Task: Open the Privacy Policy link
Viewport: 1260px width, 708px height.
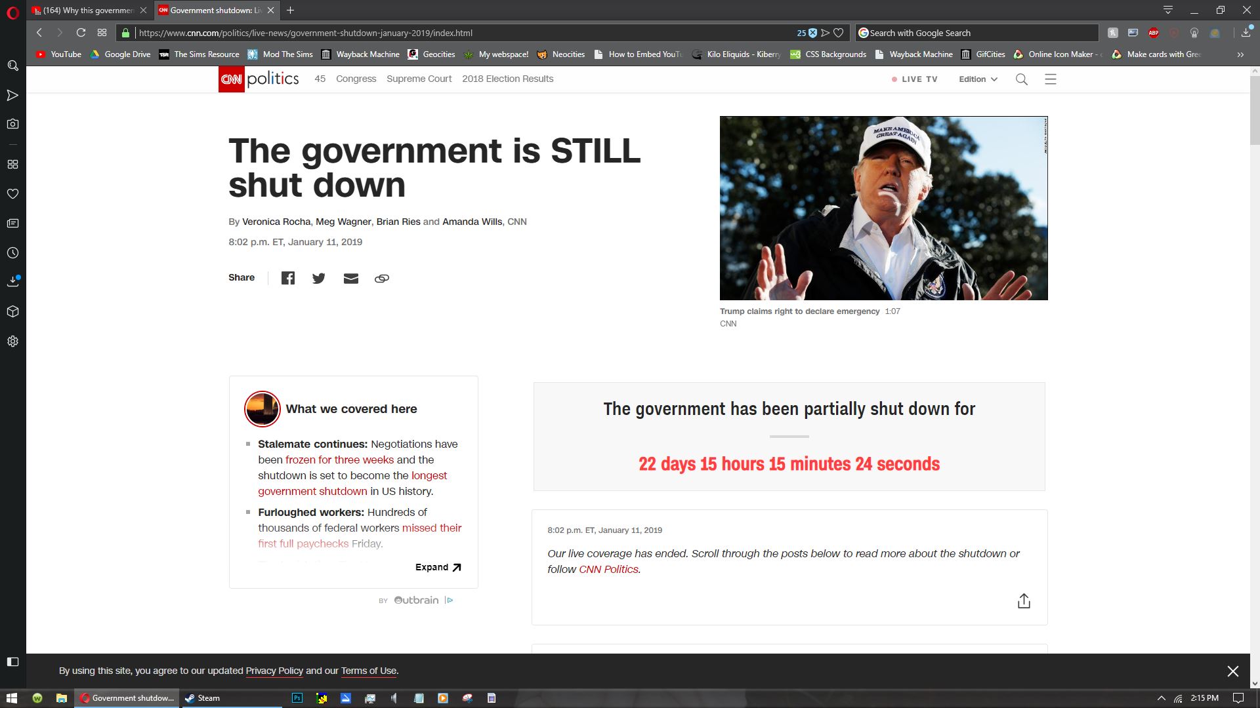Action: point(274,671)
